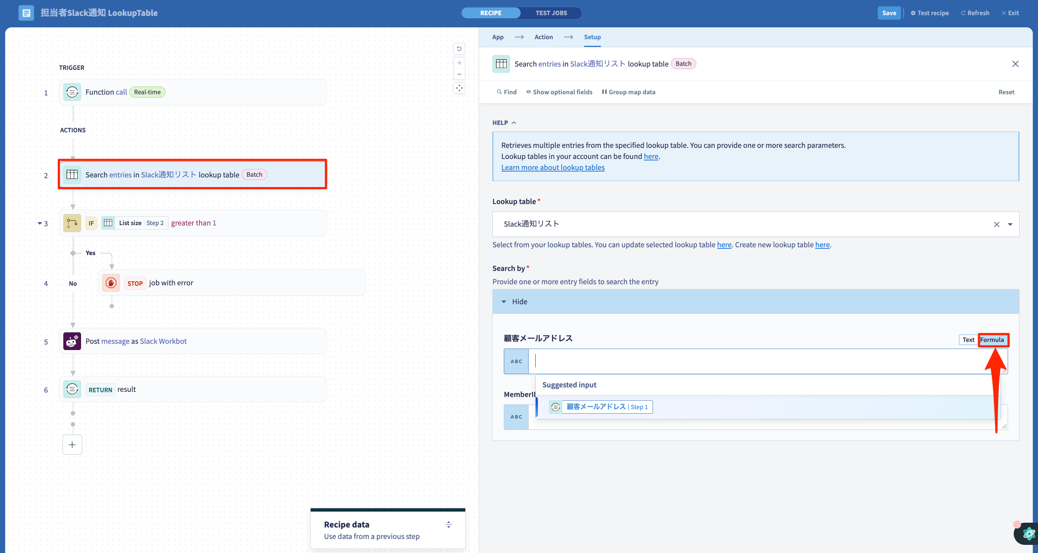Switch field mode to Text
This screenshot has height=553, width=1038.
[x=968, y=340]
